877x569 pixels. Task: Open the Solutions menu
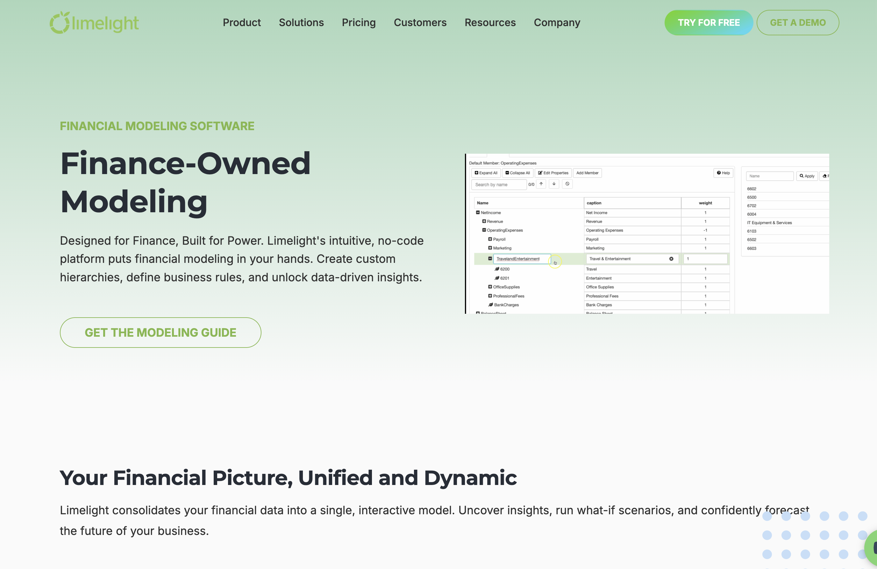301,23
